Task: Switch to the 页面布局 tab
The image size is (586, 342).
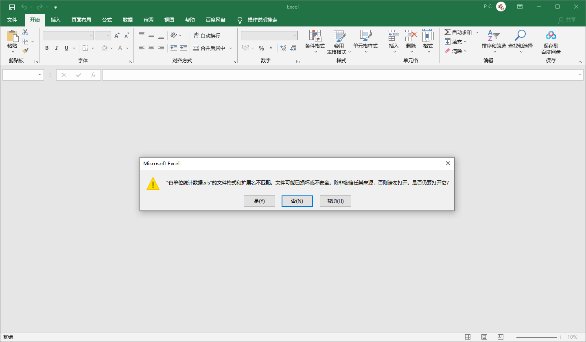Action: click(81, 20)
